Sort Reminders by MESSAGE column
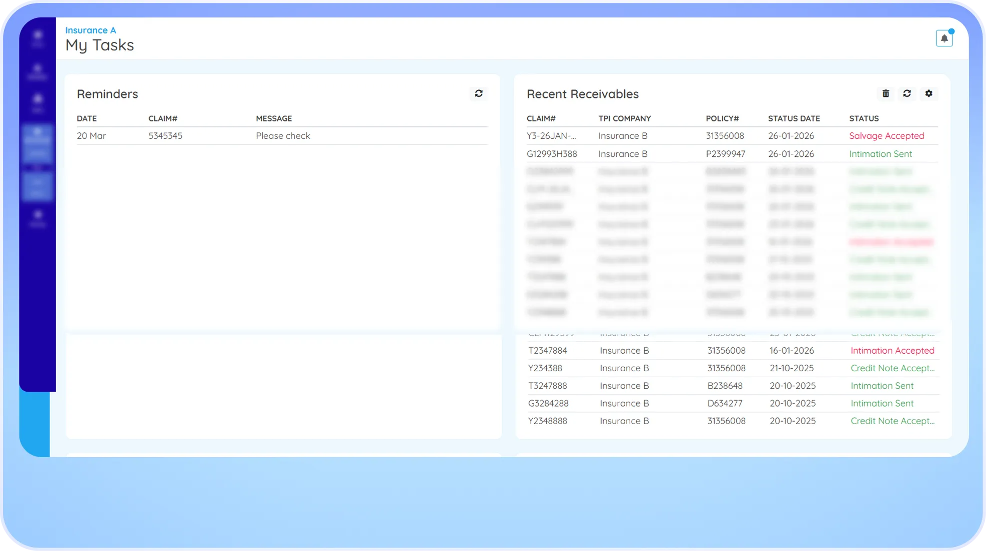This screenshot has width=986, height=551. (x=274, y=118)
